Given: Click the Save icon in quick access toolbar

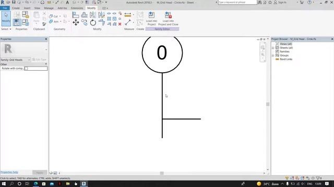Looking at the screenshot, I should [x=14, y=2].
